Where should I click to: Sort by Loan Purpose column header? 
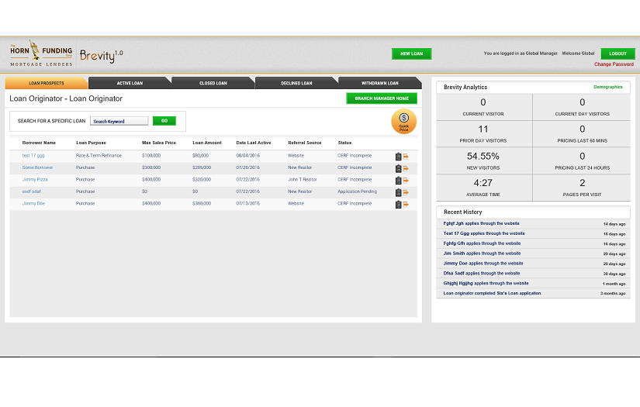tap(91, 143)
